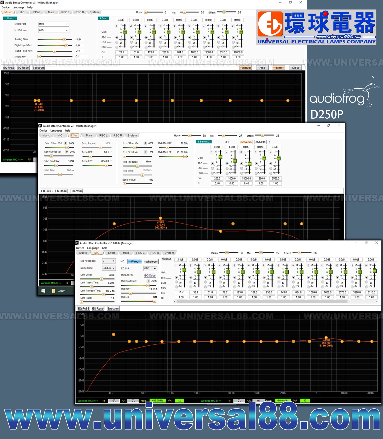This screenshot has width=383, height=439.
Task: Select the HSQ radio button for band 9 in the 9 Band EQ
Action: tap(233, 47)
